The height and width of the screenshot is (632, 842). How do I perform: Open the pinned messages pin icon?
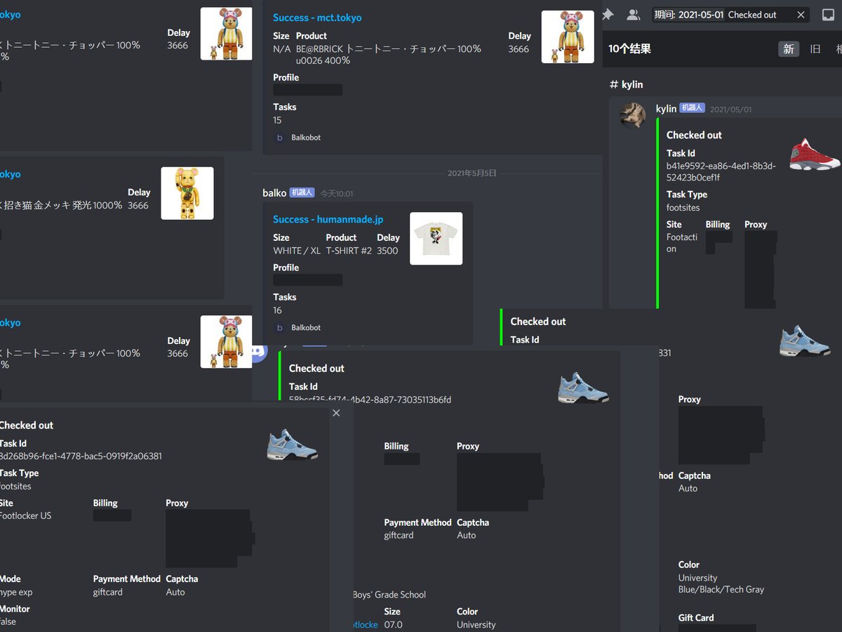tap(608, 14)
